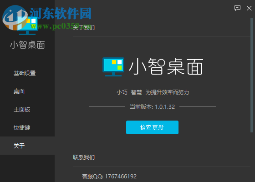
Task: Open the feedback chat bubble icon
Action: [x=237, y=8]
